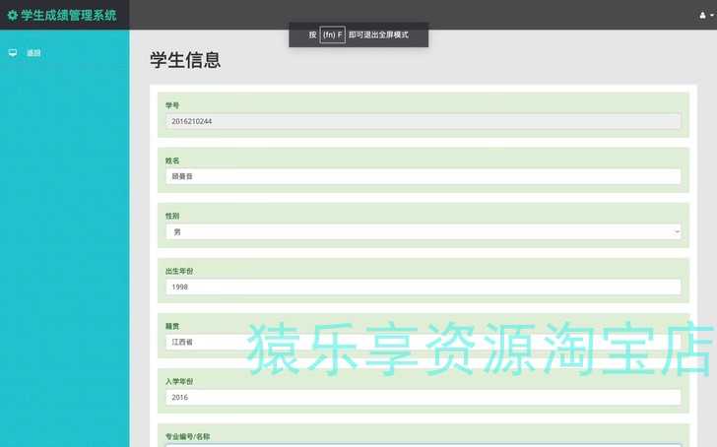Viewport: 717px width, 447px height.
Task: Click the 专业编号/名称 label
Action: tap(187, 436)
